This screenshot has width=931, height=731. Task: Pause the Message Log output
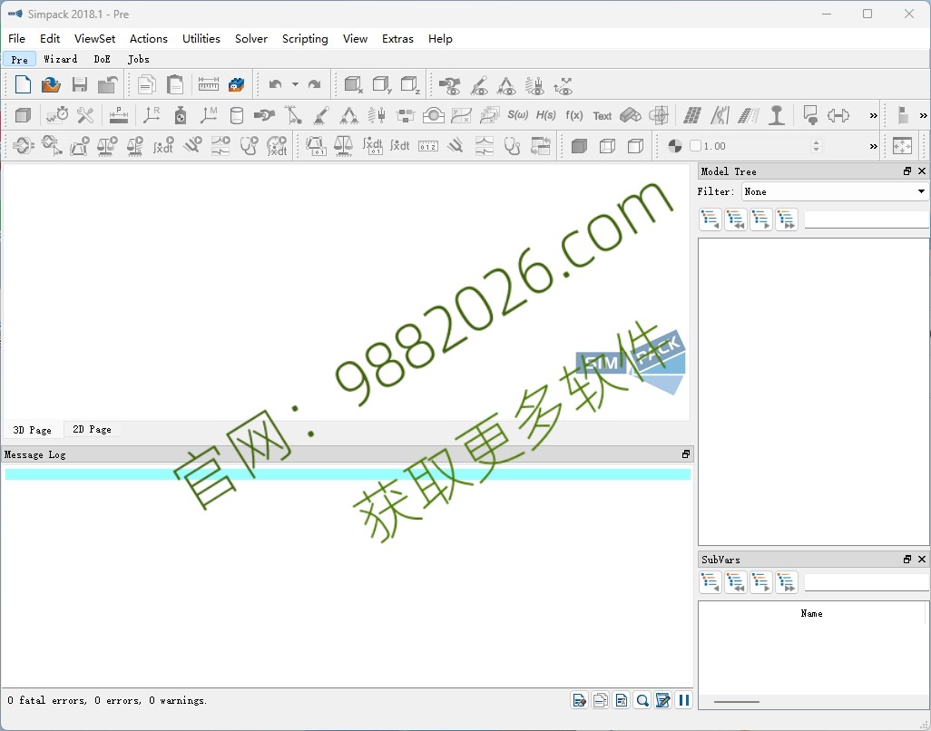pos(684,700)
